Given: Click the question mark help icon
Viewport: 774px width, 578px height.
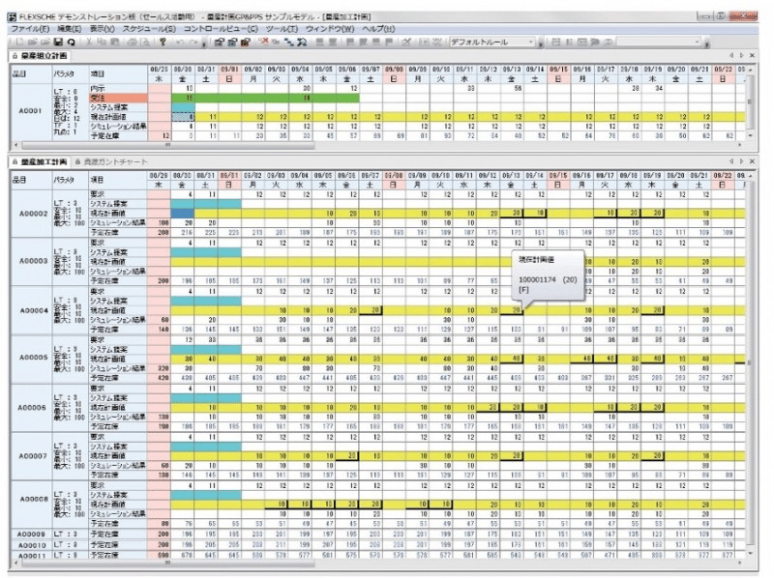Looking at the screenshot, I should tap(163, 43).
